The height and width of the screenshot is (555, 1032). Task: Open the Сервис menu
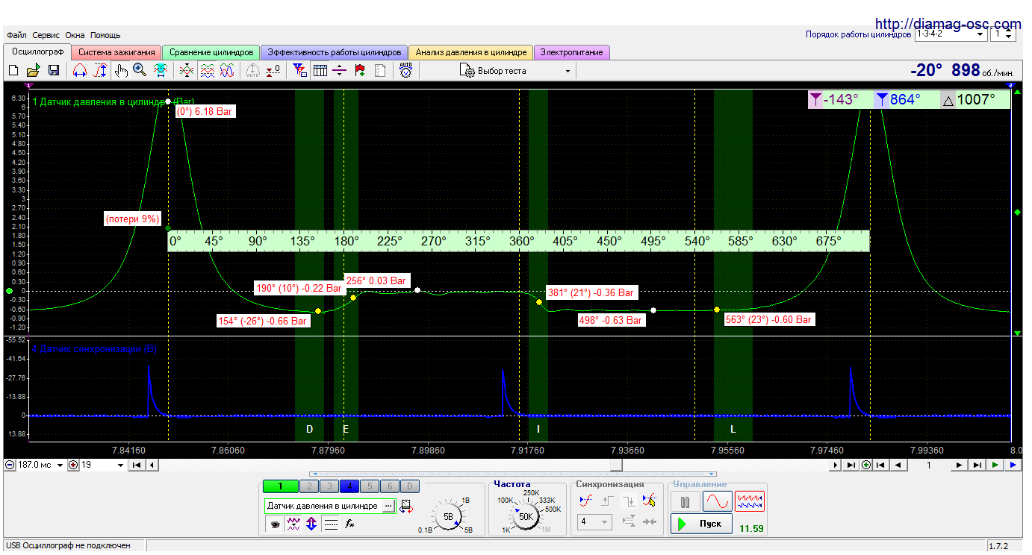click(x=46, y=35)
